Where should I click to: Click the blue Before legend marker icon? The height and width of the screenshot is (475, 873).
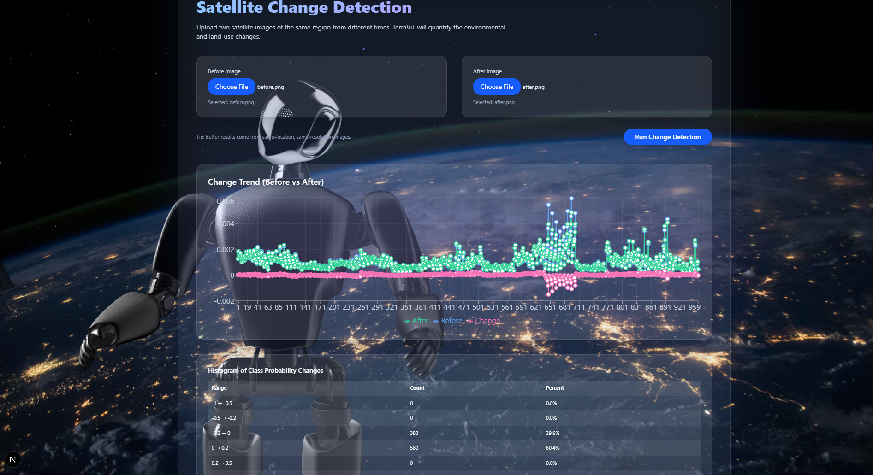pyautogui.click(x=436, y=321)
